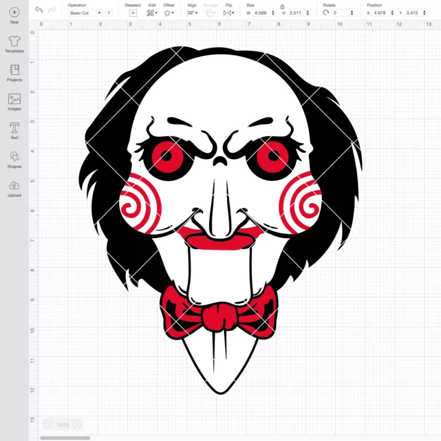
Task: Select the Text tool
Action: click(14, 131)
